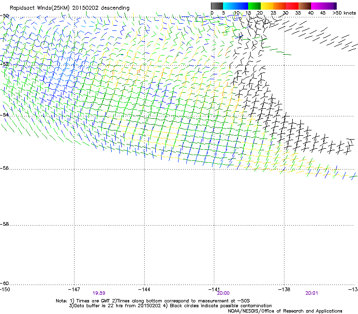The image size is (358, 314).
Task: Click the '35' legend tick label
Action: 298,13
